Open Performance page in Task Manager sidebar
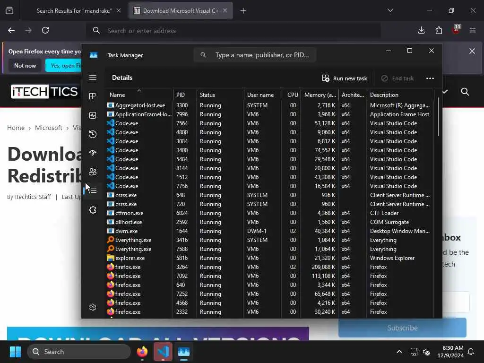 pyautogui.click(x=93, y=115)
